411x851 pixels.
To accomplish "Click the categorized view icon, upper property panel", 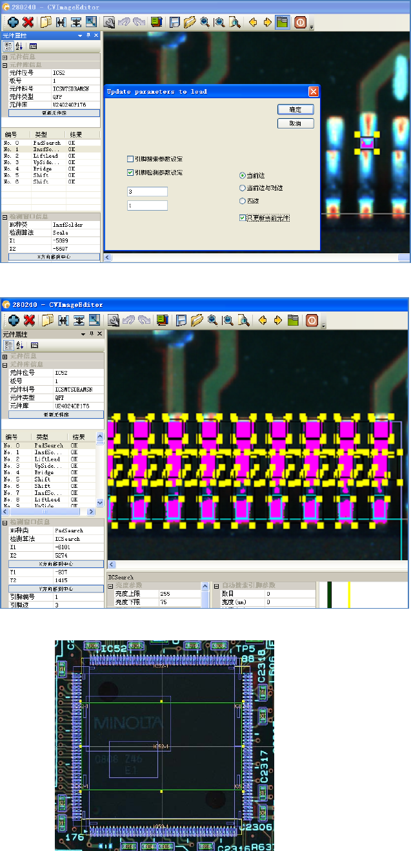I will [9, 46].
